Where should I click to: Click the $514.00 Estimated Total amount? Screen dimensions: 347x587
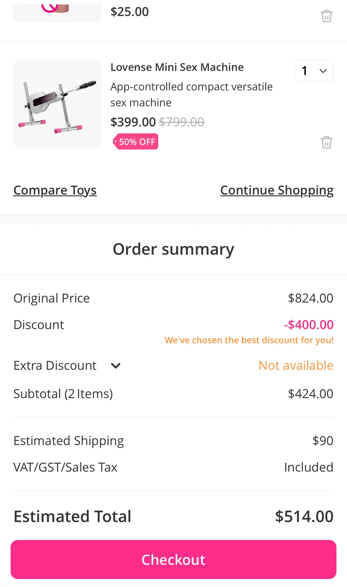pos(304,516)
